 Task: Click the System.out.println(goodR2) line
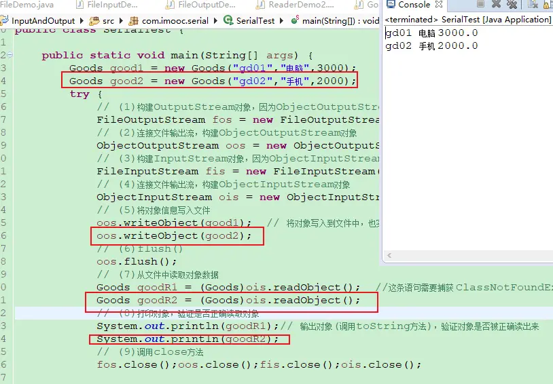point(188,339)
